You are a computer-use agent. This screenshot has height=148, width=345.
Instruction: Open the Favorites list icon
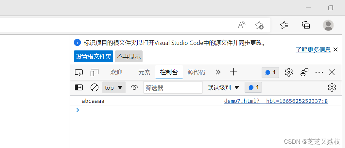(284, 25)
